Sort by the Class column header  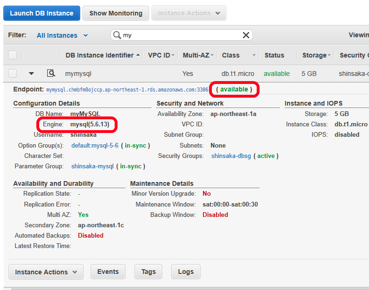[x=239, y=55]
